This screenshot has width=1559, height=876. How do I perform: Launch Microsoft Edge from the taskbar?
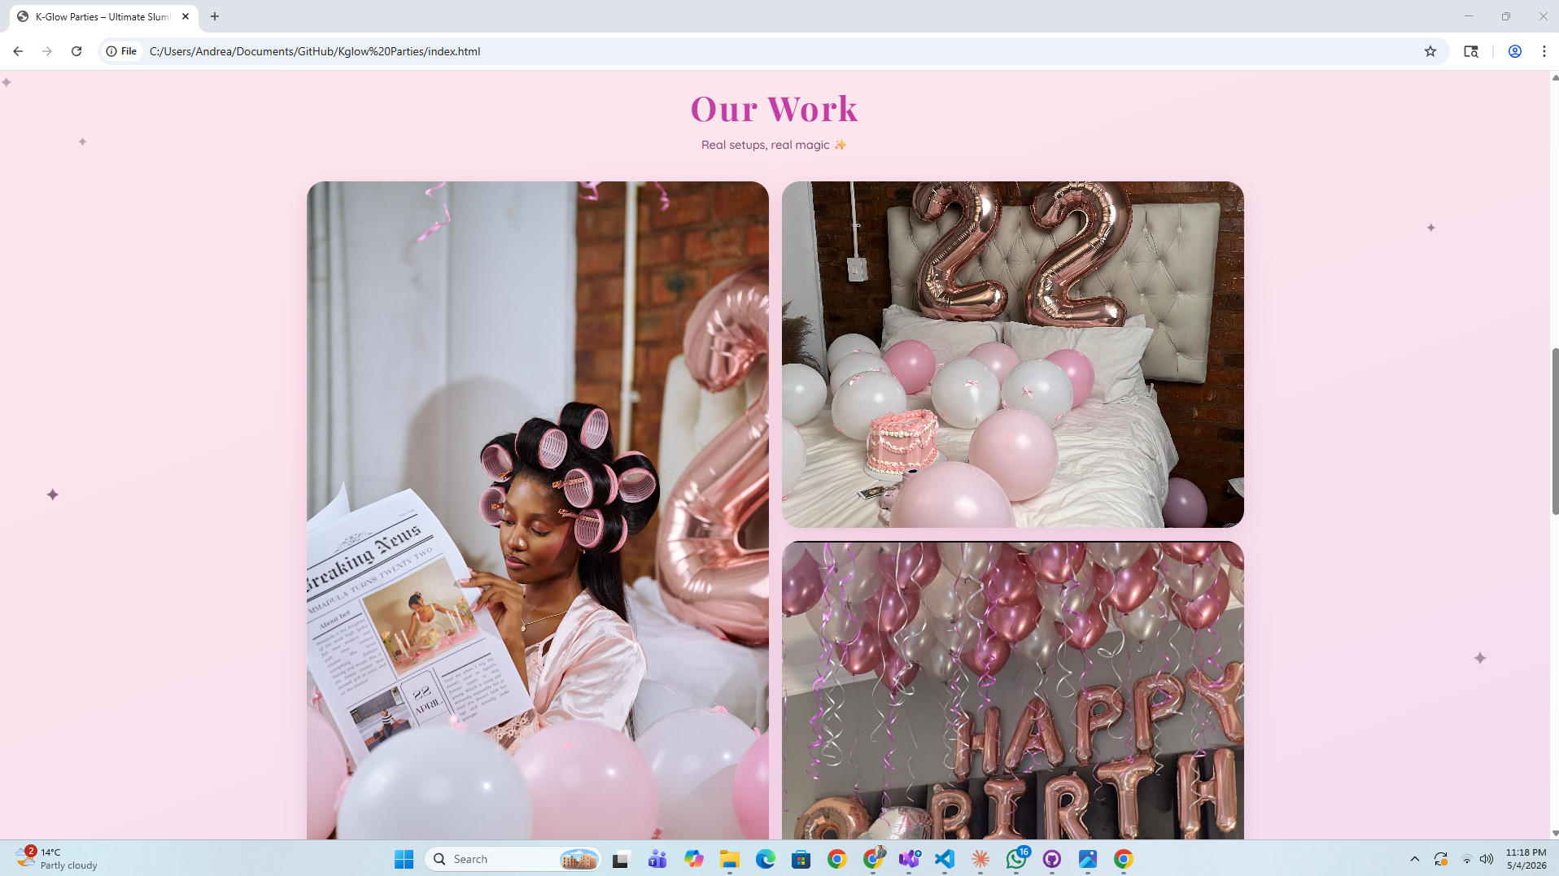click(766, 859)
